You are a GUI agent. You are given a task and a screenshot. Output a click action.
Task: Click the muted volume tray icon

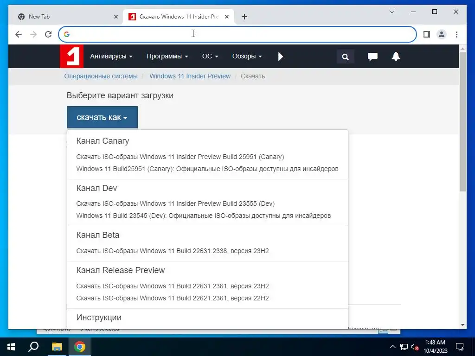[415, 347]
